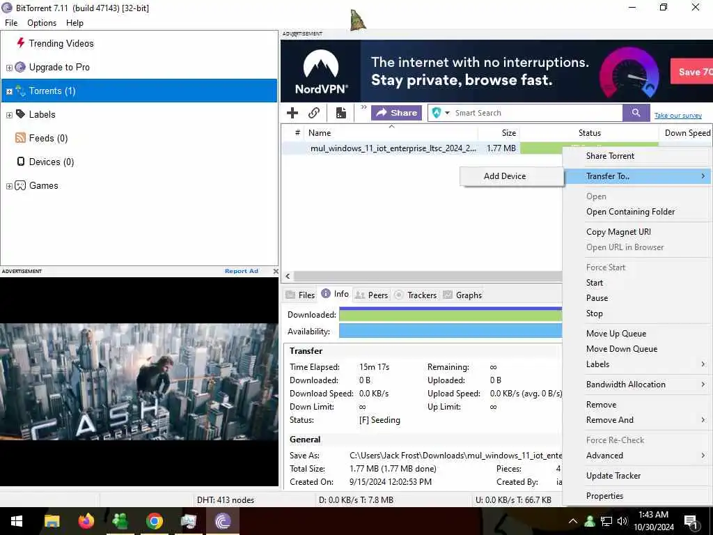Click the toolbar overflow chevron
This screenshot has height=535, width=713.
[363, 108]
